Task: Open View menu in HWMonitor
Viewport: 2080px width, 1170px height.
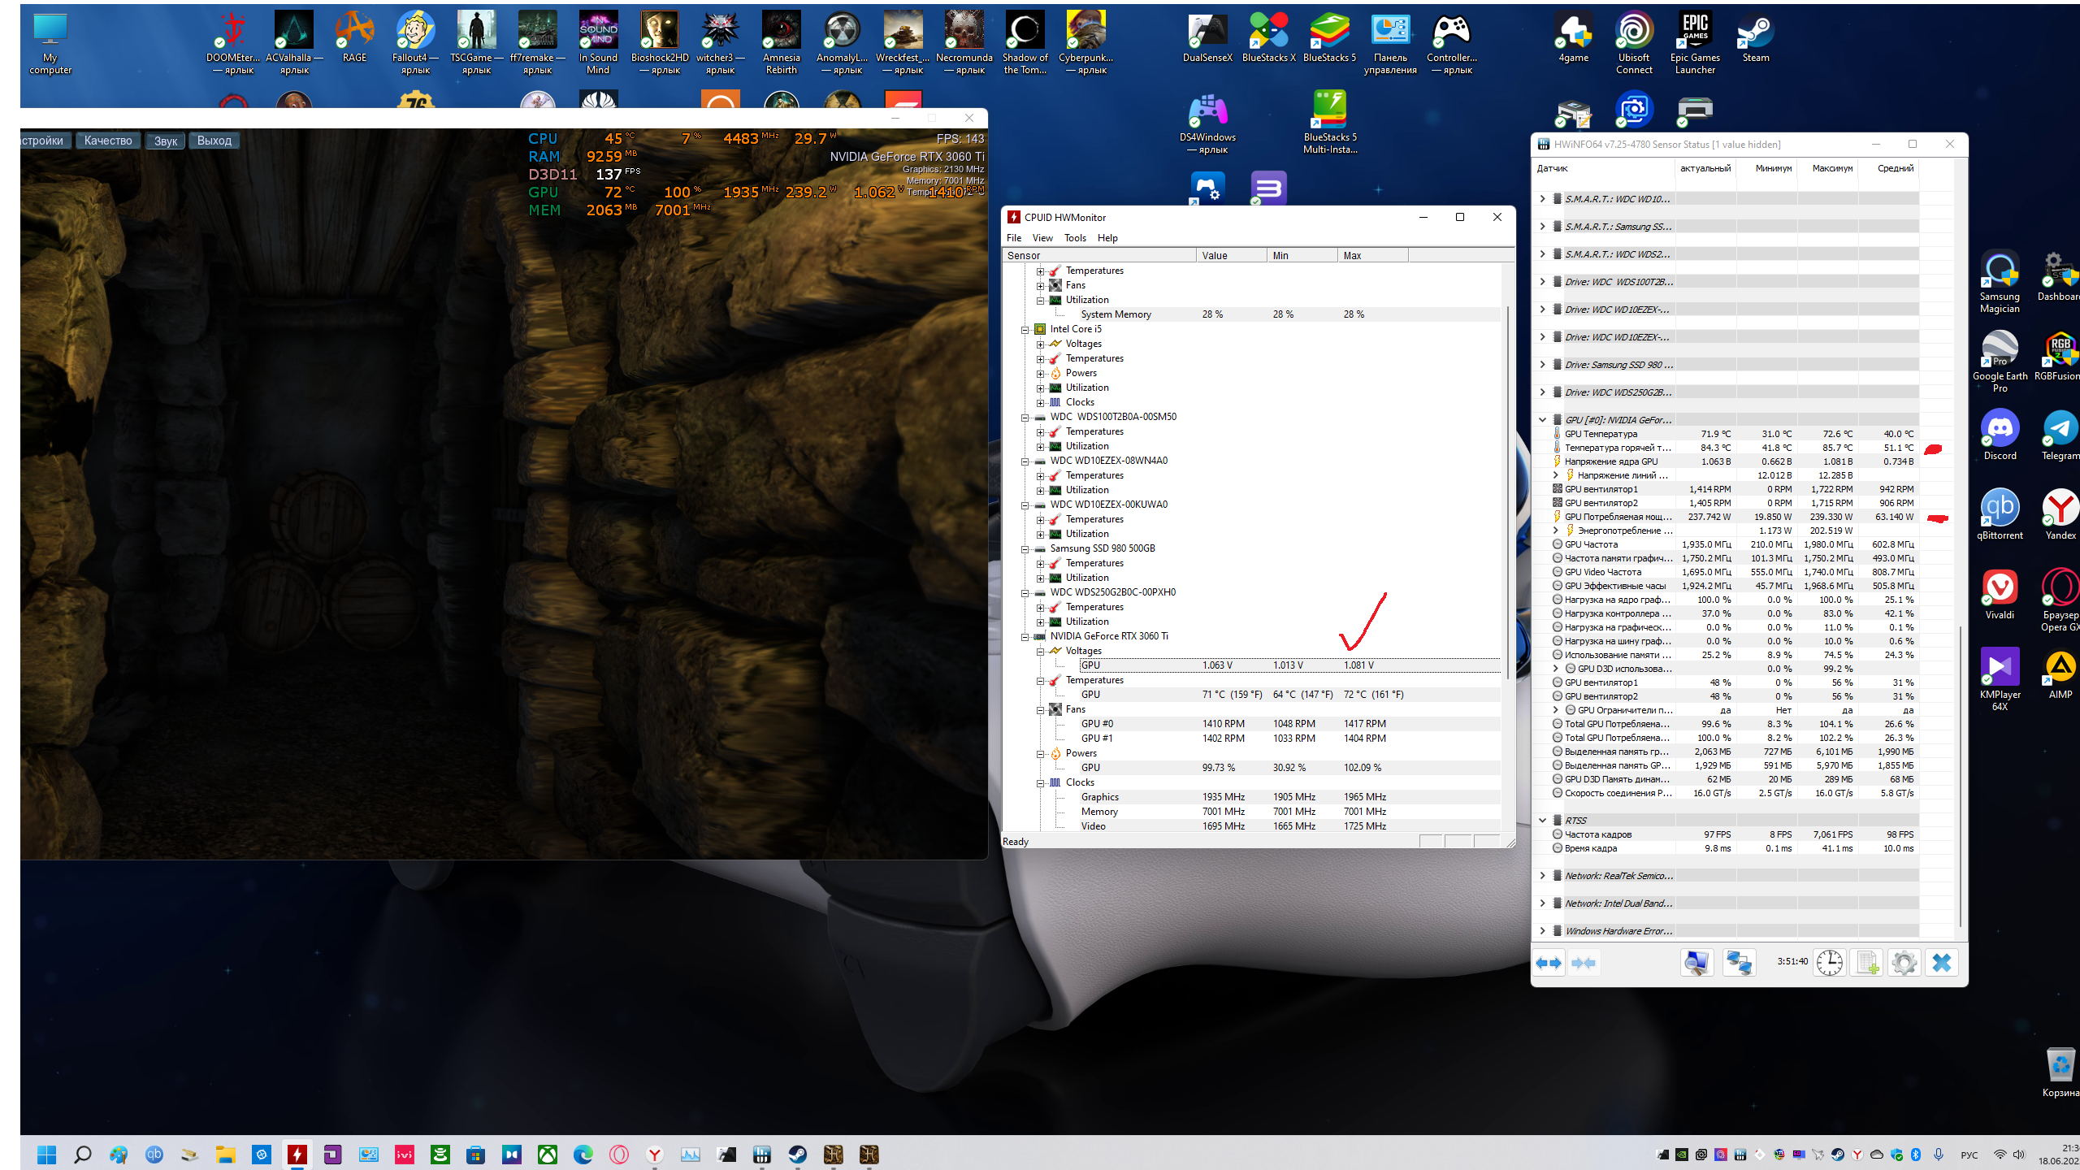Action: coord(1042,238)
